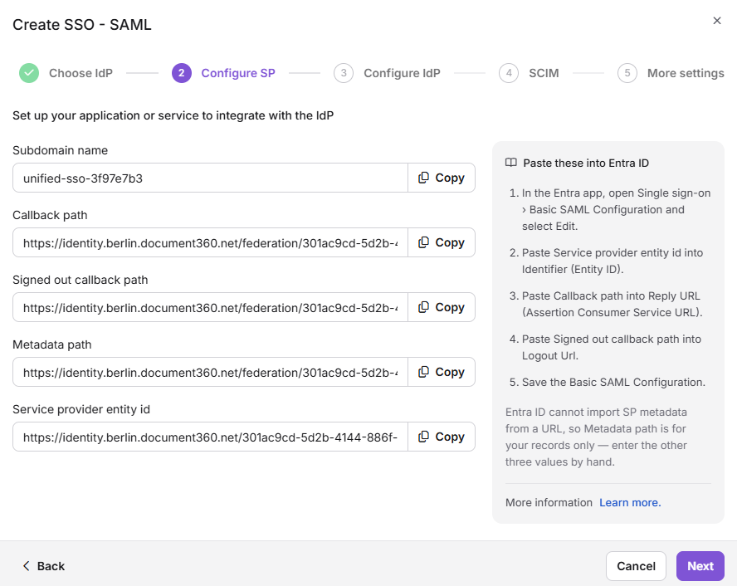Click the step 3 circle icon

tap(344, 73)
